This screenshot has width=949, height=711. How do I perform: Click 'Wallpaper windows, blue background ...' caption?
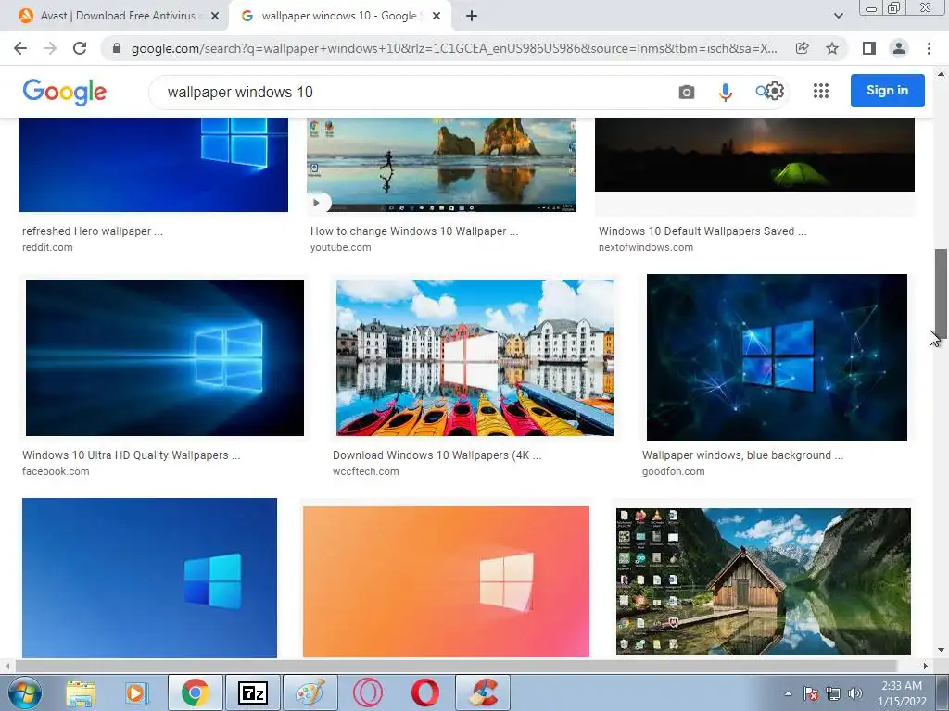coord(742,455)
